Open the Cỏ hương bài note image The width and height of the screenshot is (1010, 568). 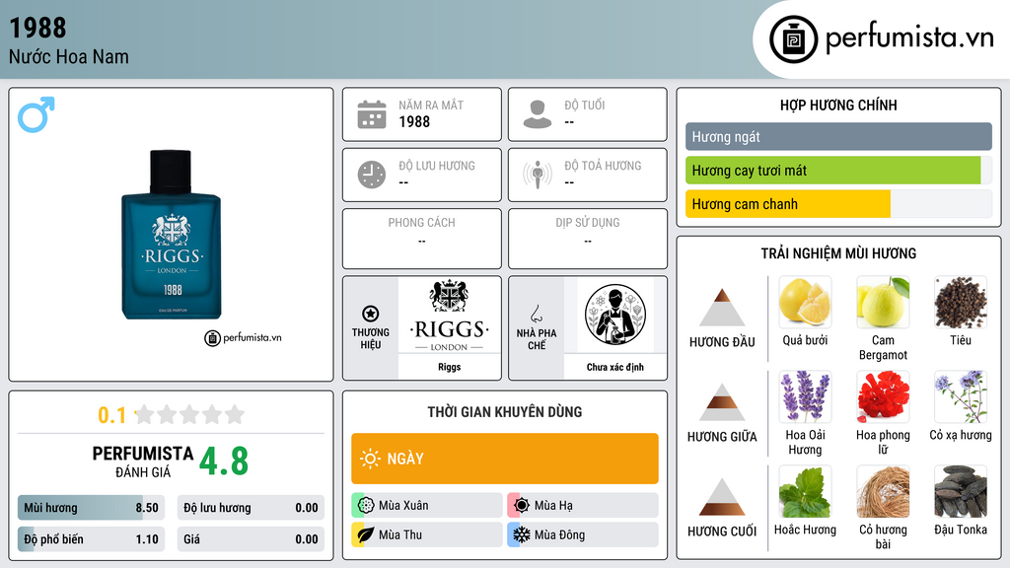(x=883, y=491)
